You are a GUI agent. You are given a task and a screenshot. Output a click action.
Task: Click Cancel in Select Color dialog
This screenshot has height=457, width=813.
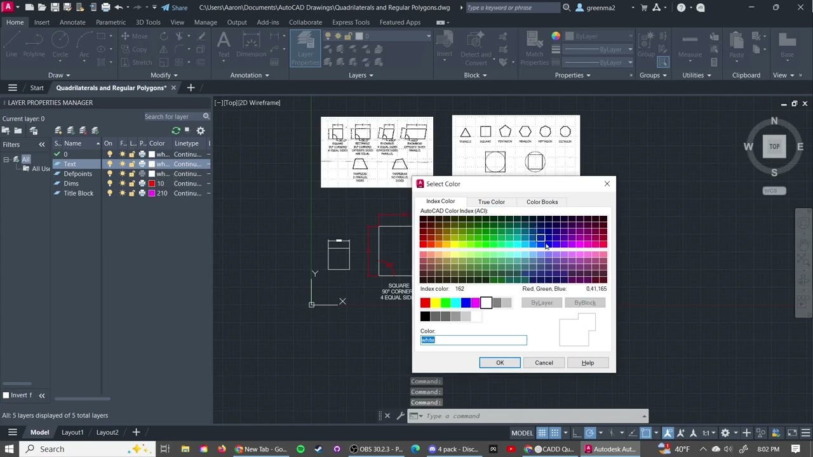point(544,363)
